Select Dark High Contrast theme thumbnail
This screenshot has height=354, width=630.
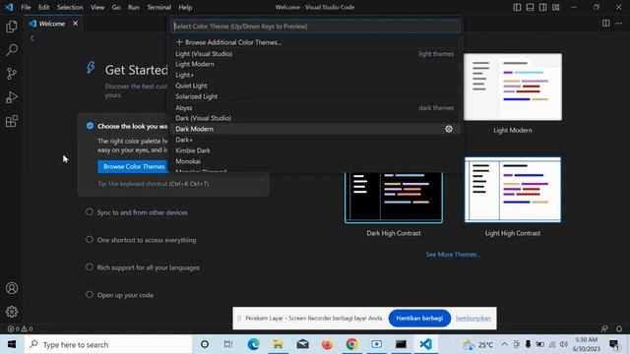pyautogui.click(x=394, y=197)
